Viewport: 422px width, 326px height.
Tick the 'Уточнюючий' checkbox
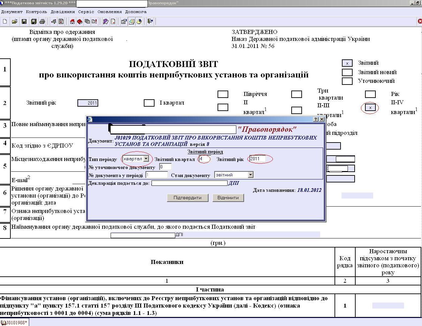point(347,81)
